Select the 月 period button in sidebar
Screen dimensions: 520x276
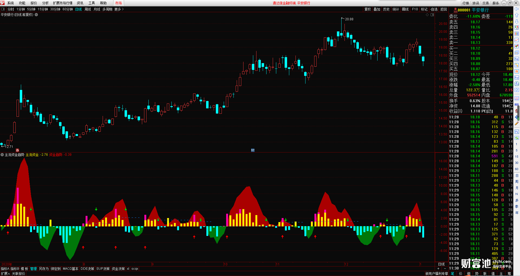[516, 188]
